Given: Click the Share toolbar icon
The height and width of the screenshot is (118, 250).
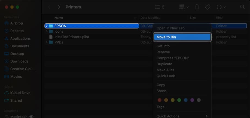Looking at the screenshot, I should pos(197,7).
